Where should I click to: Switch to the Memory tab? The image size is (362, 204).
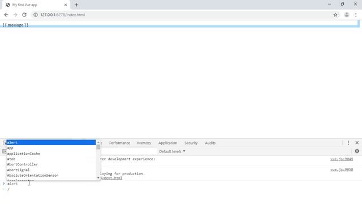pyautogui.click(x=144, y=143)
